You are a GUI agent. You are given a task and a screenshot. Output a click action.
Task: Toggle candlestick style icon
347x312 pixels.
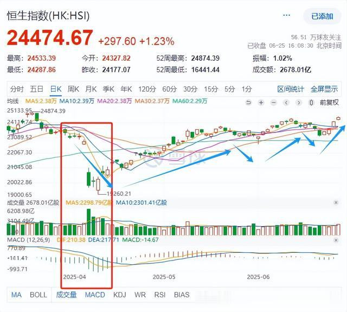pos(311,103)
